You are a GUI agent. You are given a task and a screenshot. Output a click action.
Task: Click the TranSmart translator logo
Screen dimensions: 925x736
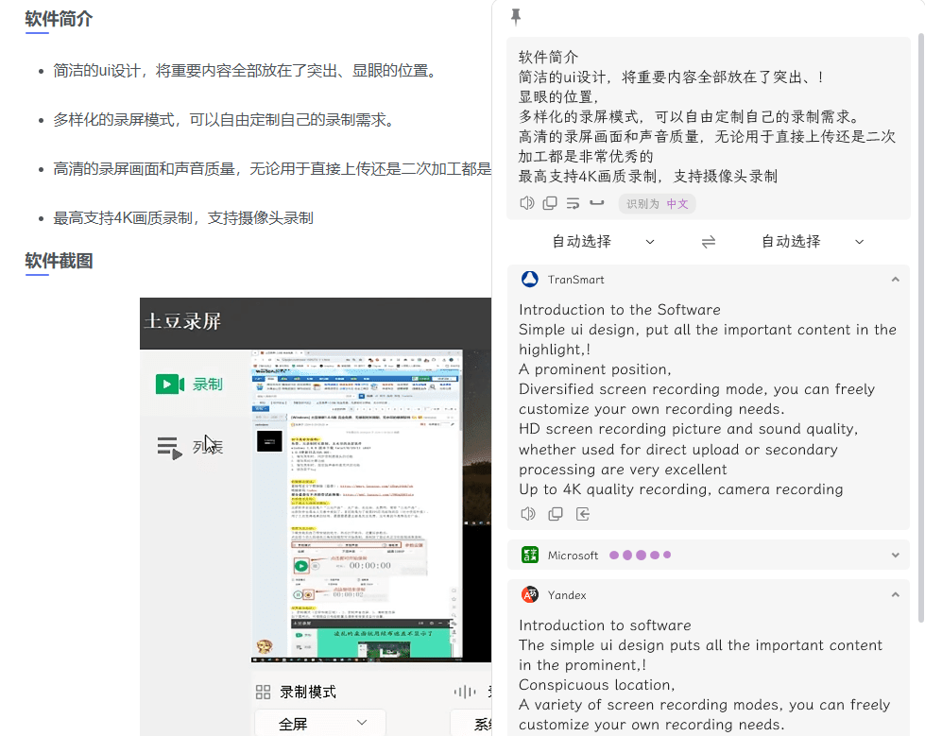coord(529,279)
